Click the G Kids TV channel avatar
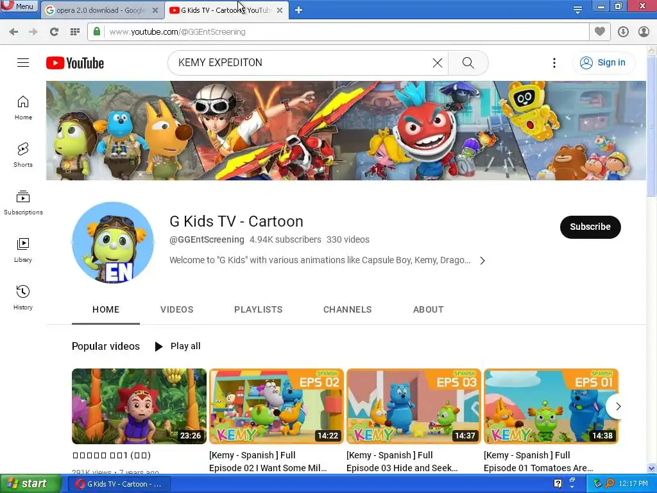The width and height of the screenshot is (657, 493). click(x=113, y=242)
